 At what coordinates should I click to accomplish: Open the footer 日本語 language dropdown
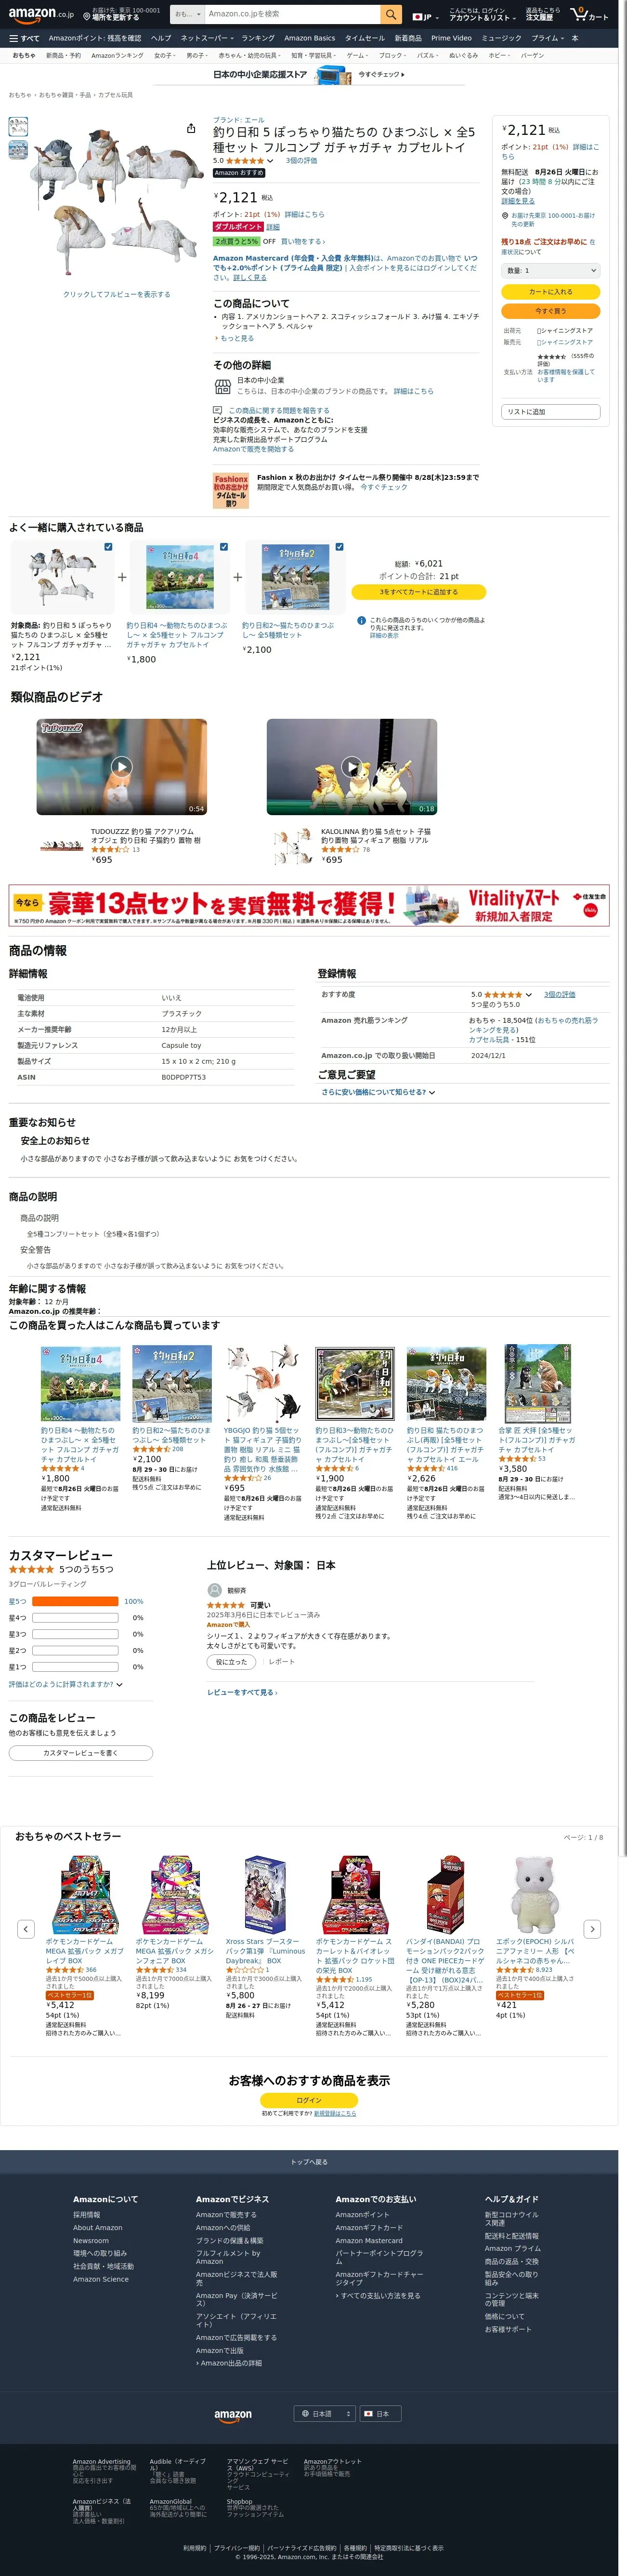point(326,2413)
